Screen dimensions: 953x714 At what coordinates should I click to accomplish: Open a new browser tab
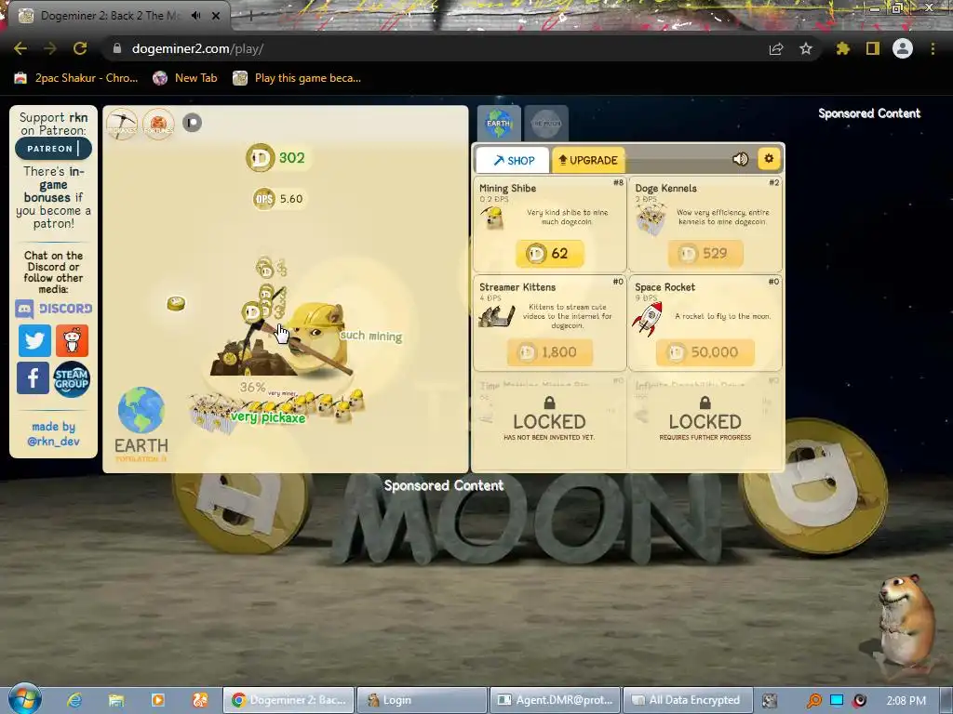[251, 16]
